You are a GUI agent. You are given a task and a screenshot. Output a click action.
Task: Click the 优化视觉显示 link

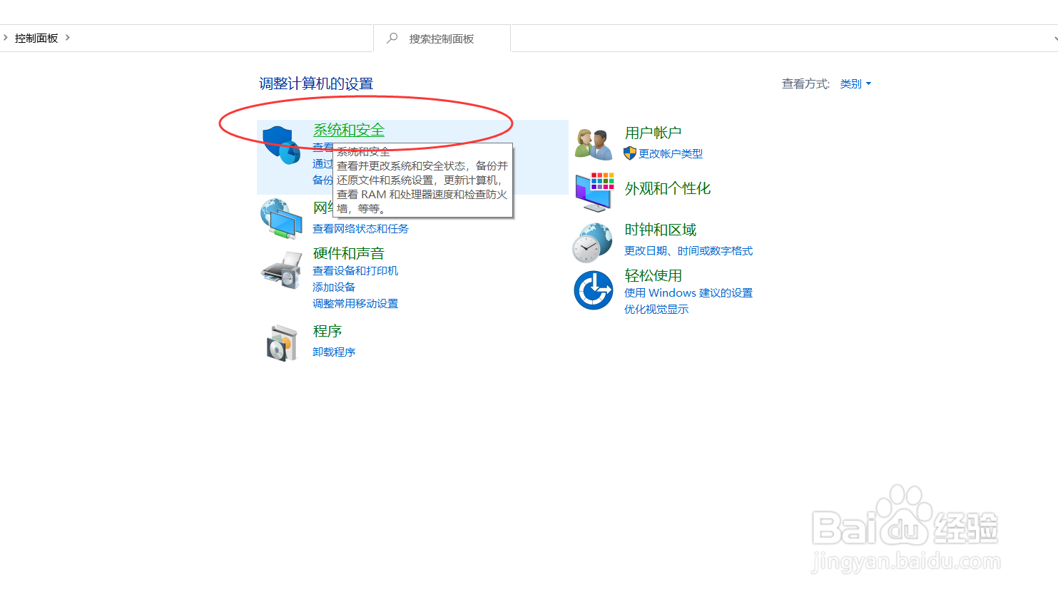coord(656,309)
